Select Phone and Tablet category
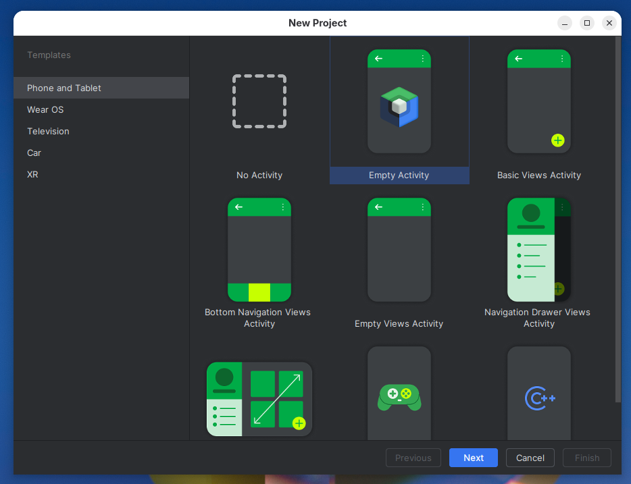 [101, 88]
